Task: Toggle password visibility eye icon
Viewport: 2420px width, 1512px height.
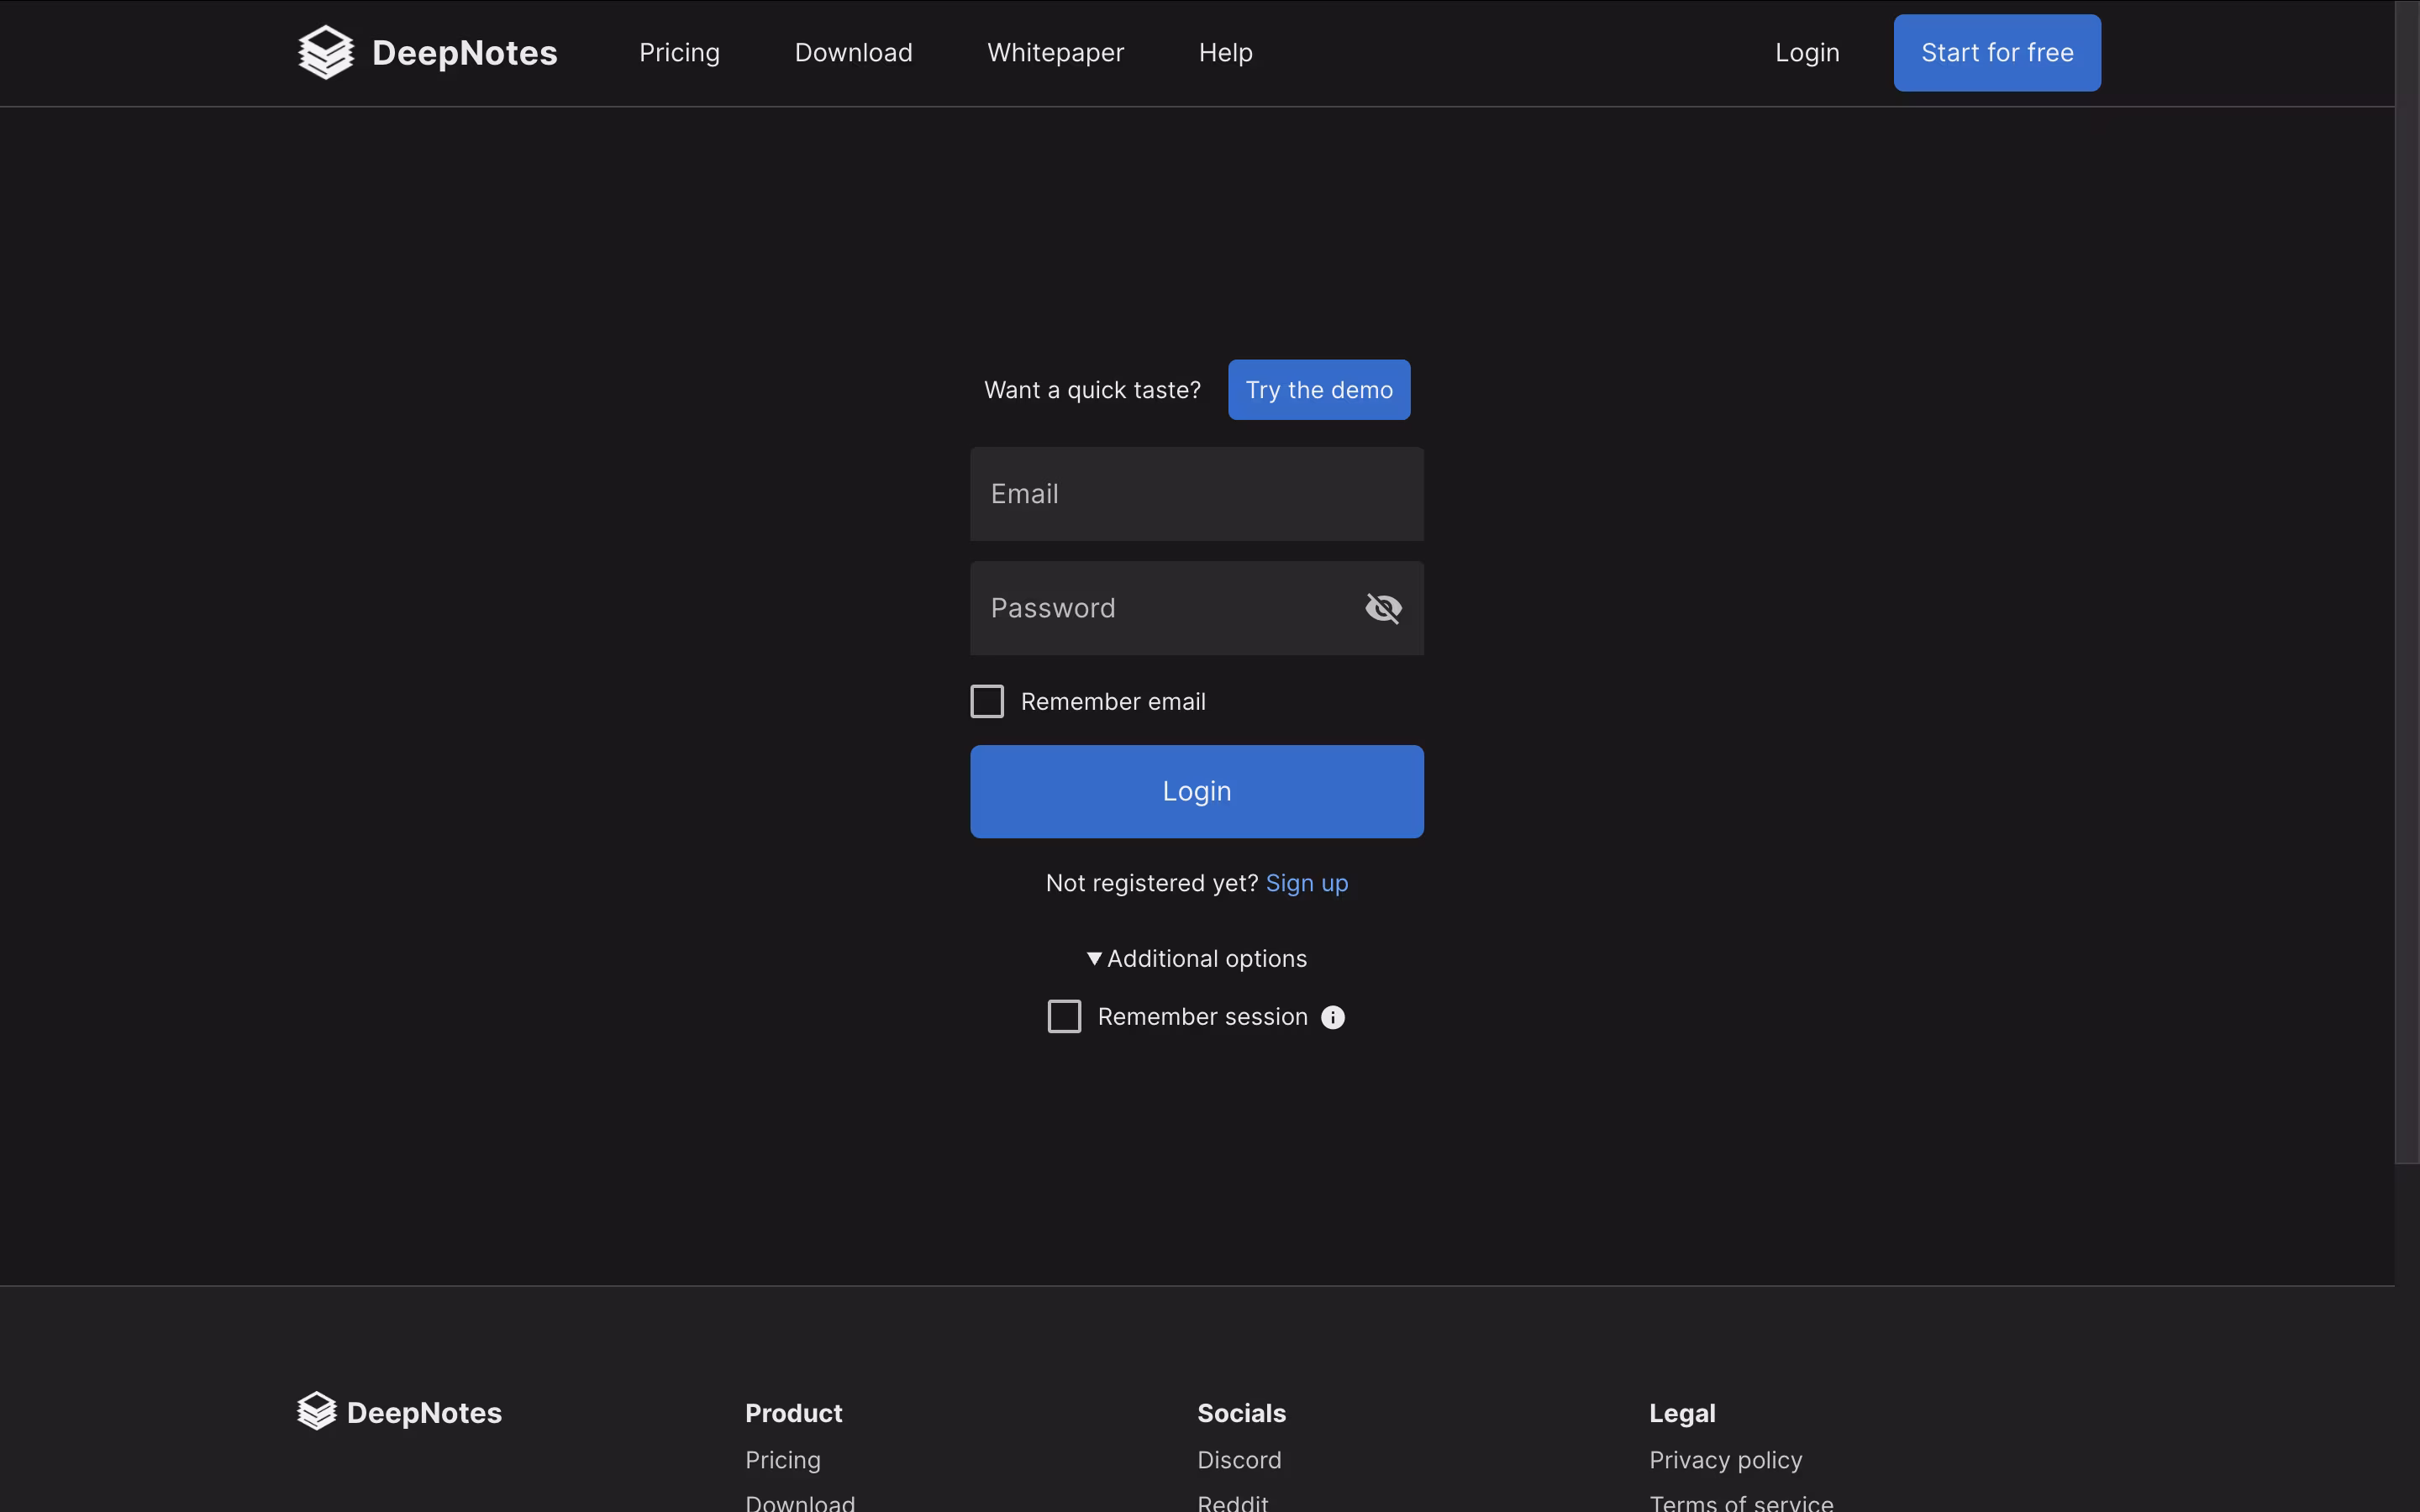Action: (x=1383, y=608)
